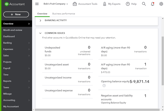Expand the Taxes sidebar submenu arrow
Image resolution: width=164 pixels, height=111 pixels.
(x=29, y=88)
